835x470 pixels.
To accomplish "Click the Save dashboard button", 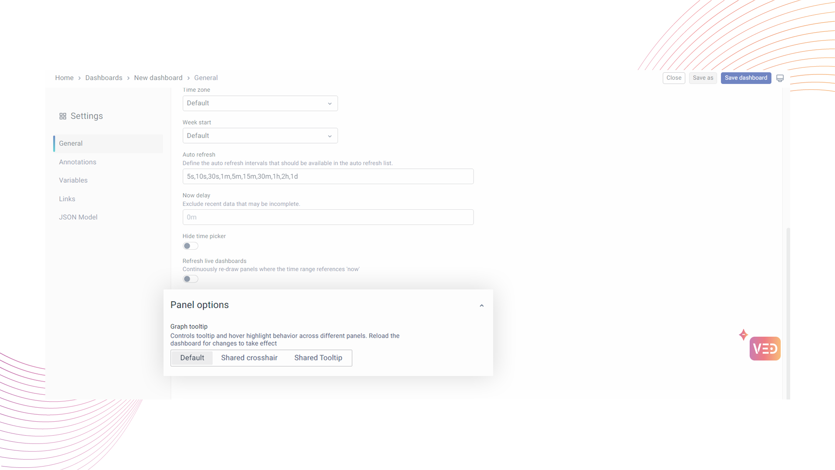I will 745,78.
